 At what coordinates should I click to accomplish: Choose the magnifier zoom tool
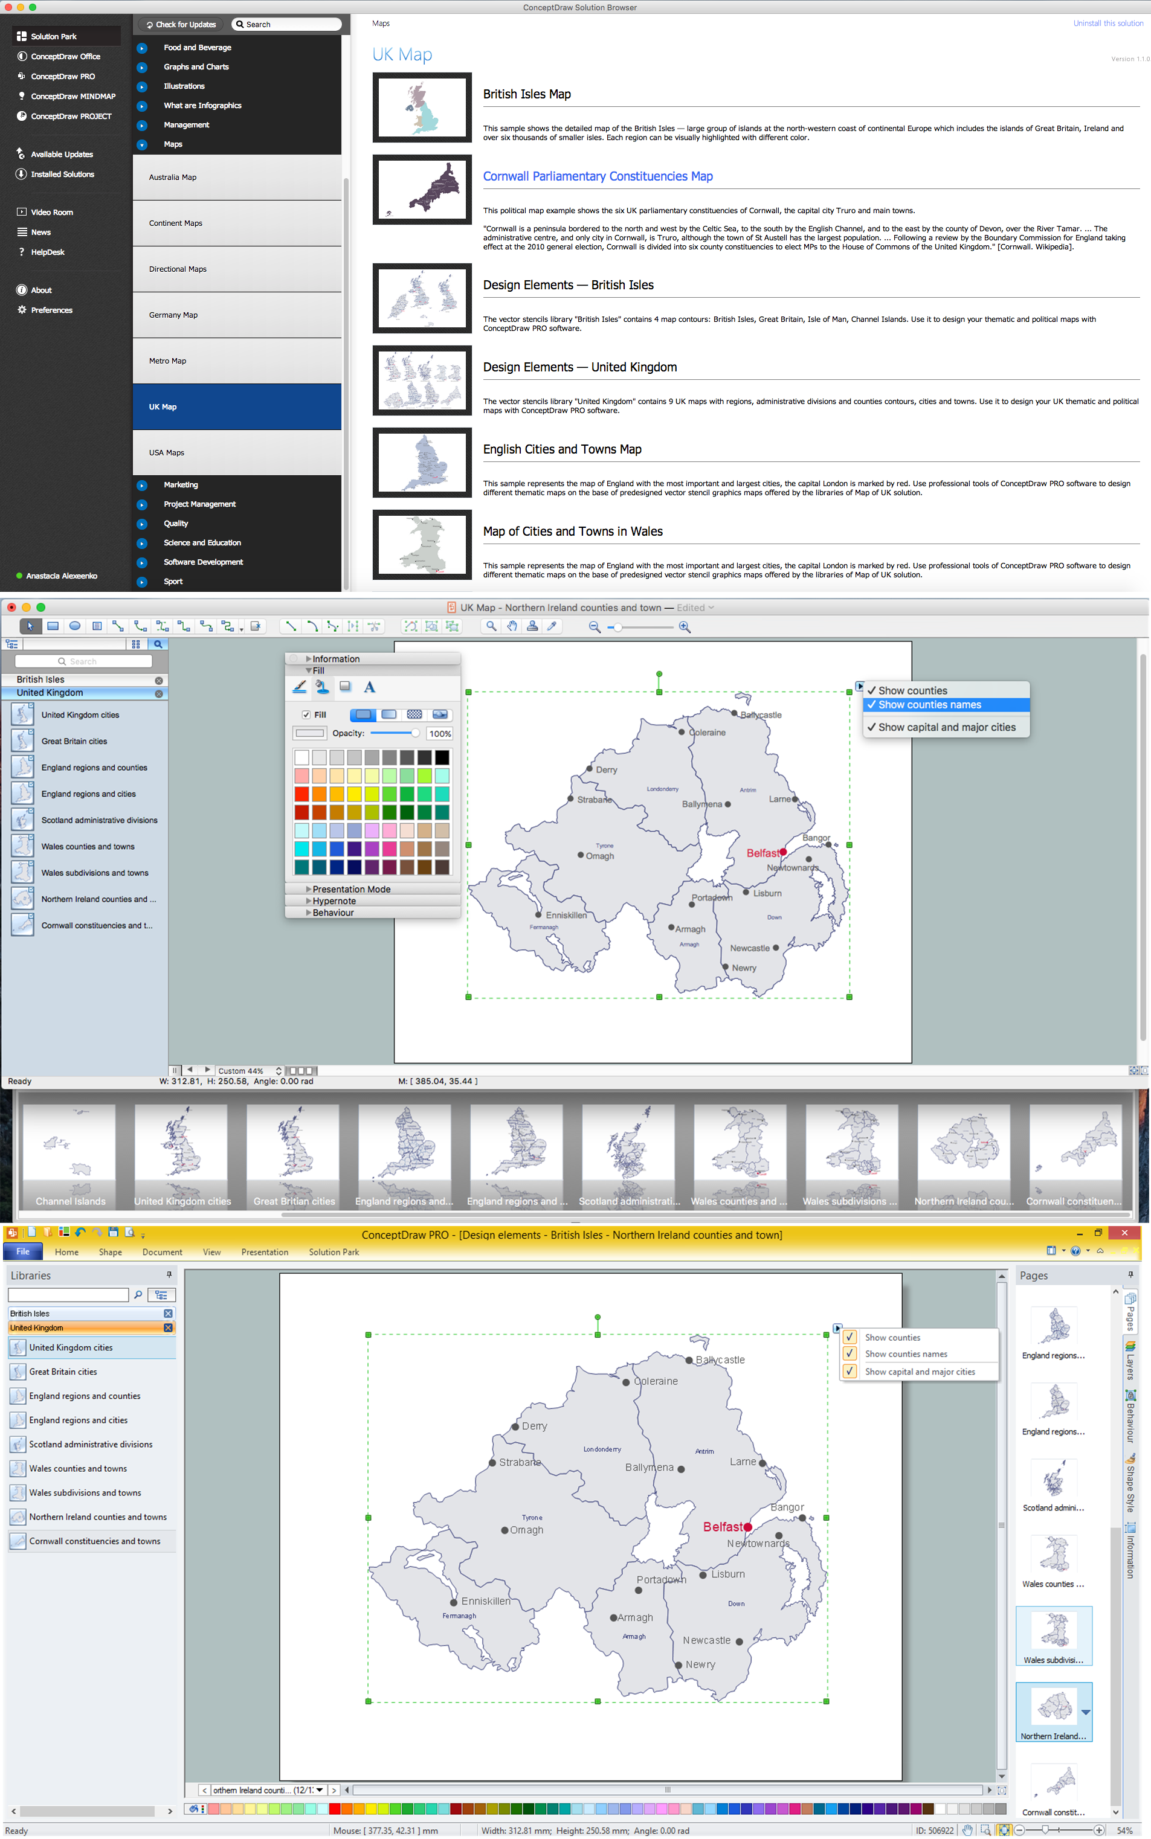coord(491,626)
